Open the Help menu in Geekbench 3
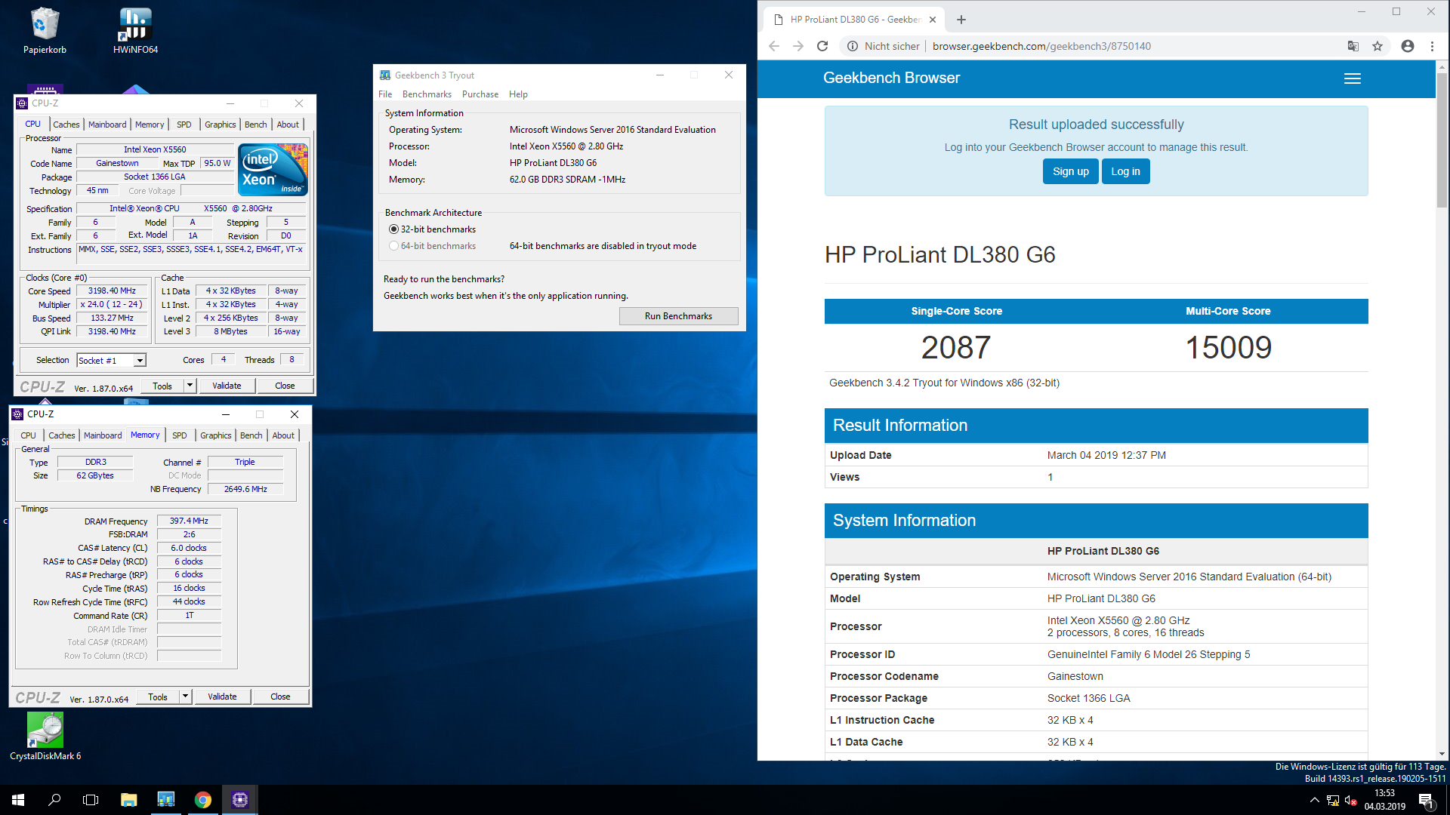 [x=518, y=94]
